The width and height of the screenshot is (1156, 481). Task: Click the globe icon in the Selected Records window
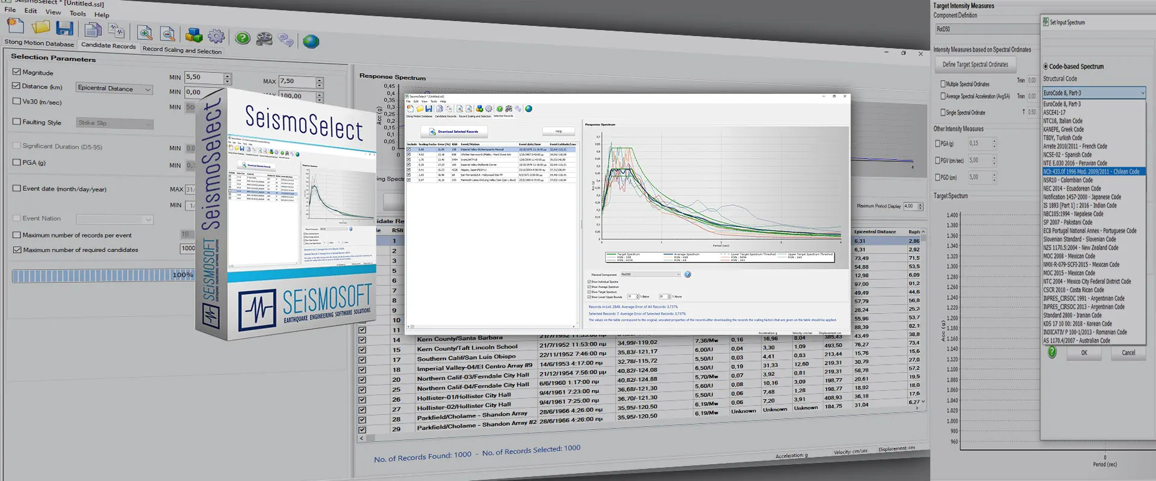(x=529, y=109)
